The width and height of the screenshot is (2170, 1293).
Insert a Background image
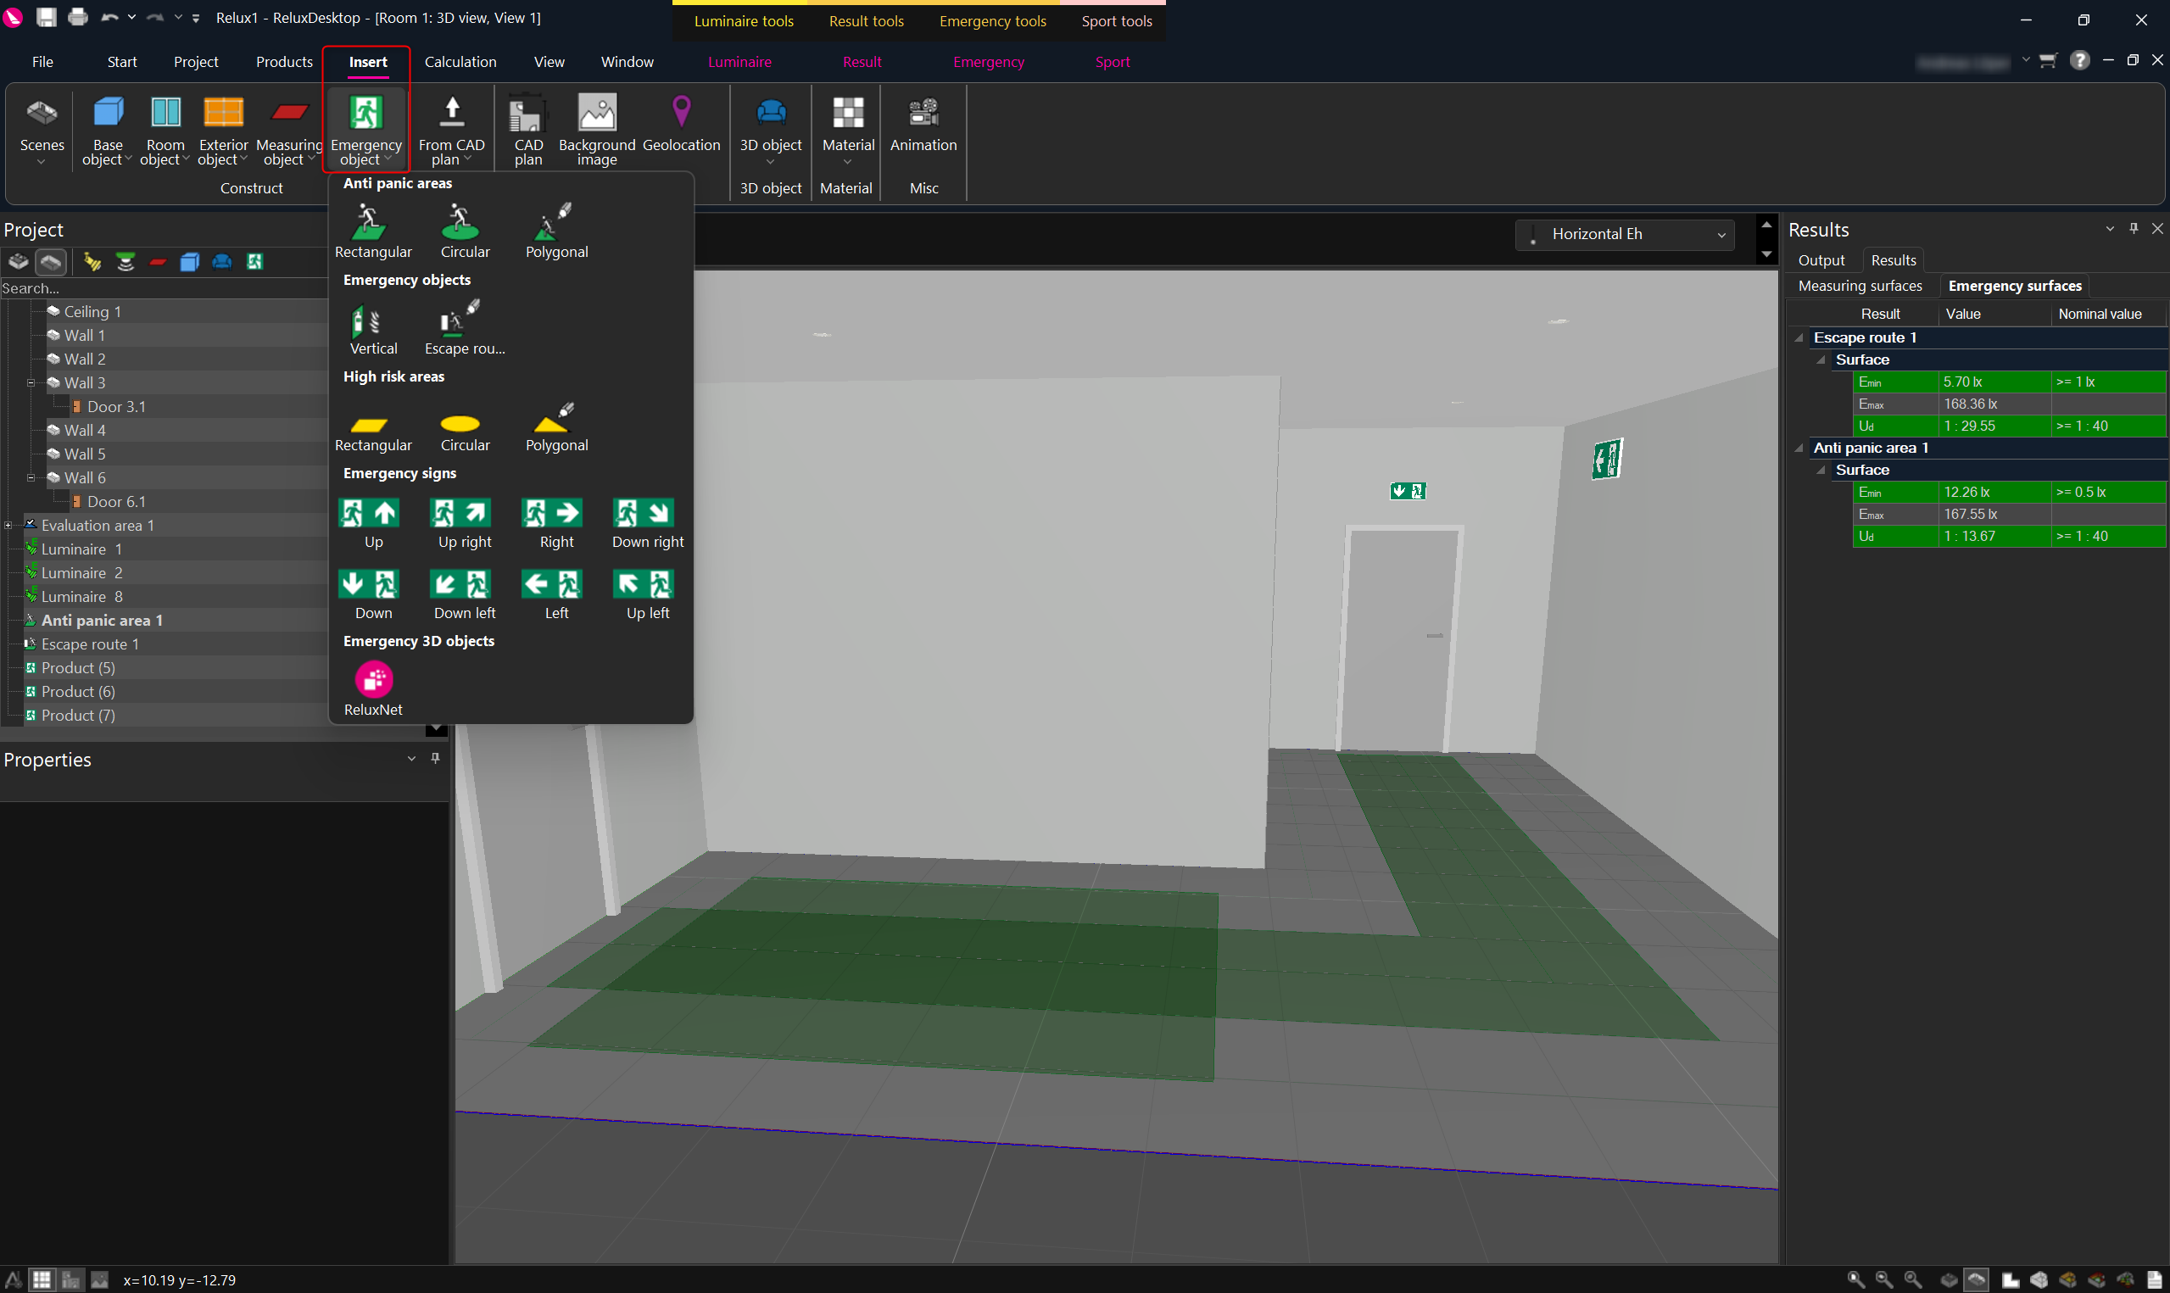point(597,129)
